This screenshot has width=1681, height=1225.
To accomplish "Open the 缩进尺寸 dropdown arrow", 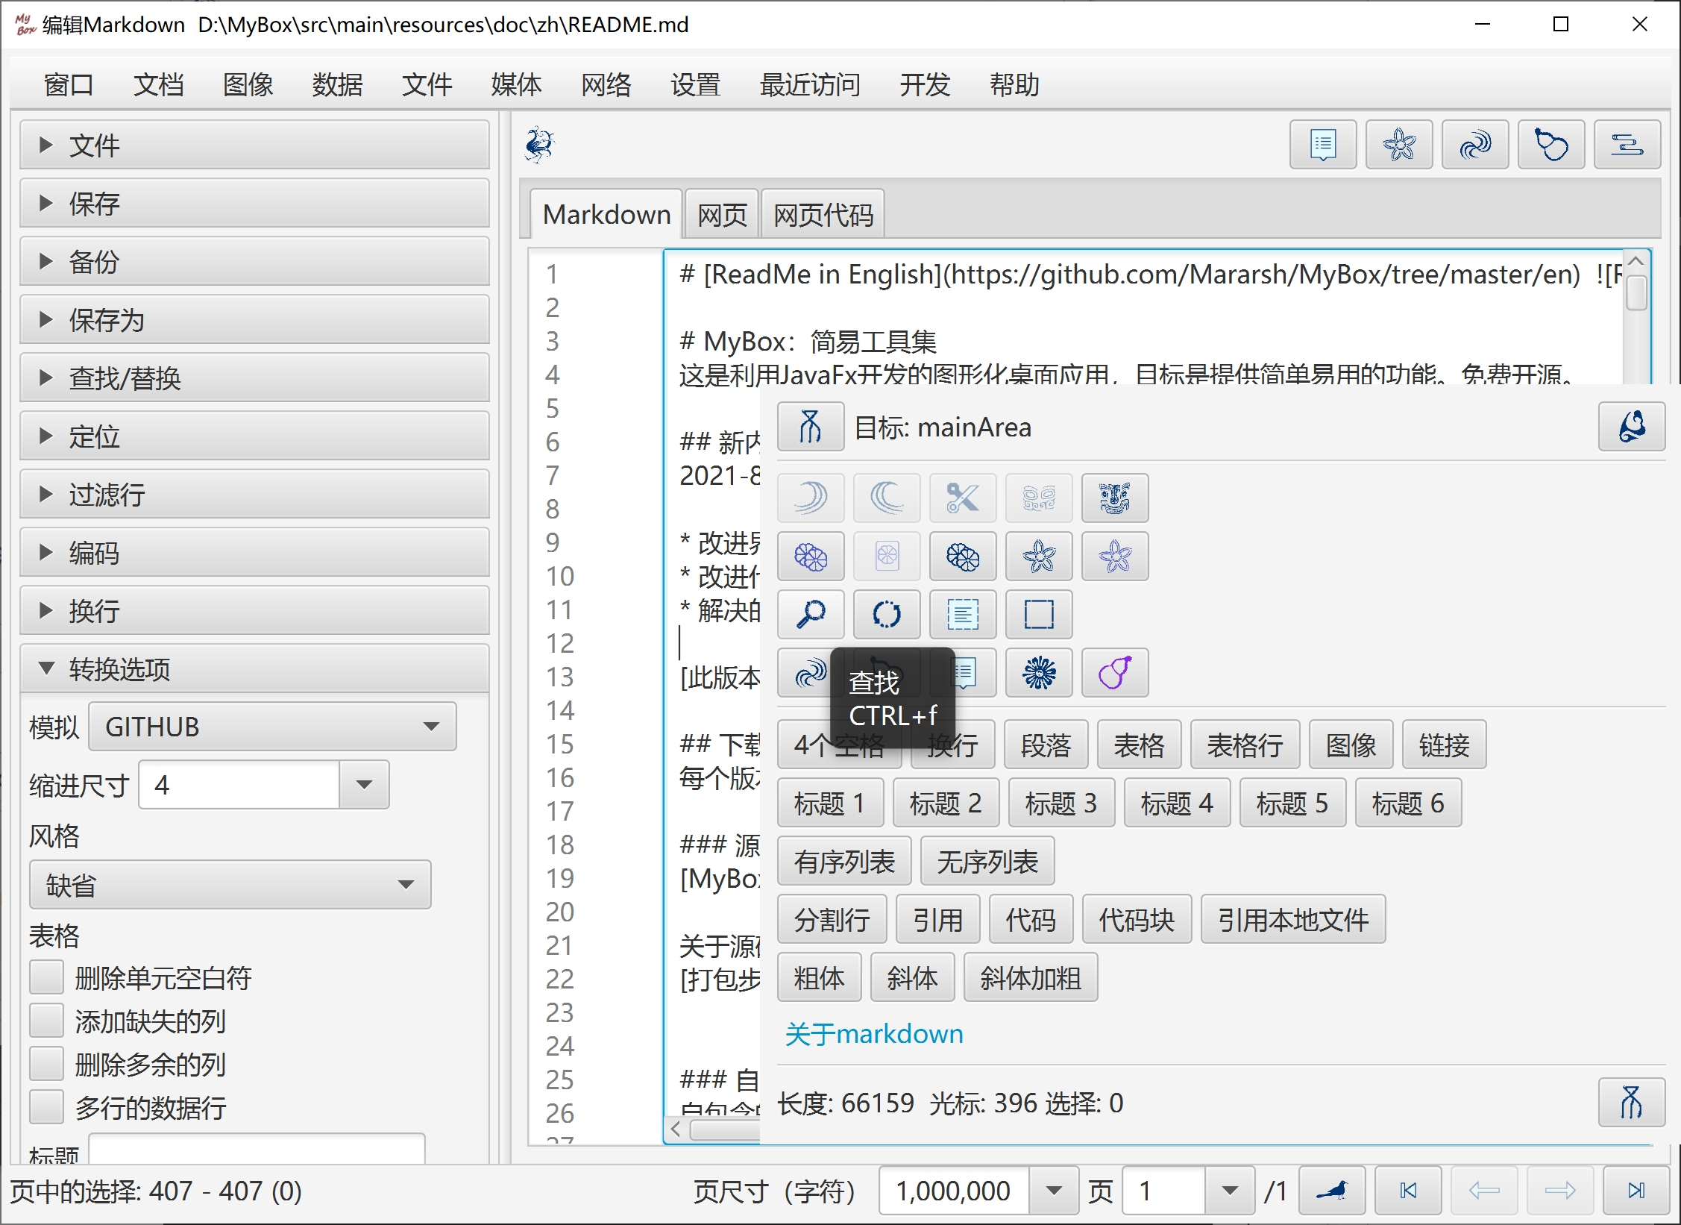I will (364, 784).
